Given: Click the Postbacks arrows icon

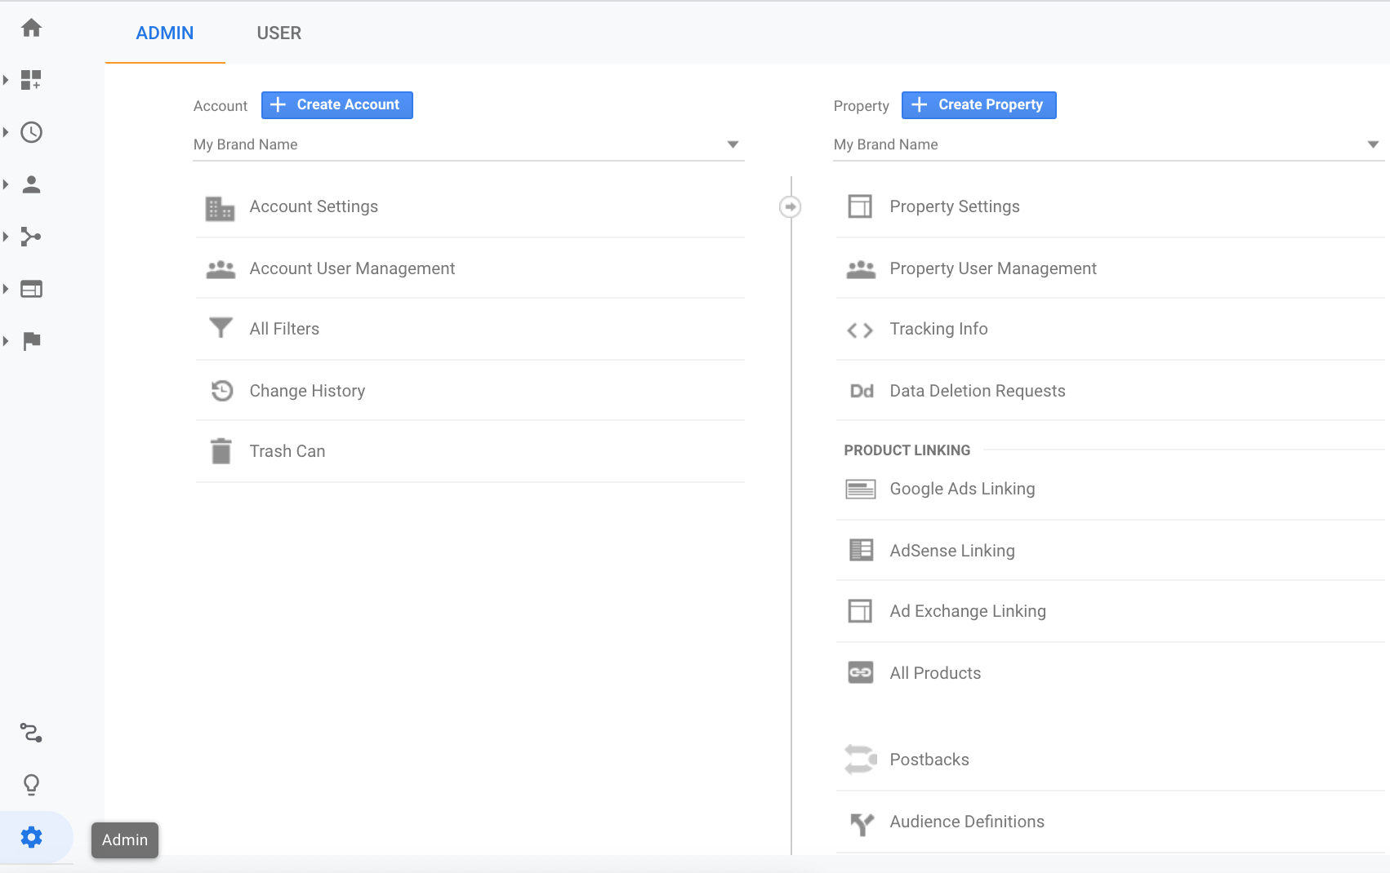Looking at the screenshot, I should click(861, 760).
